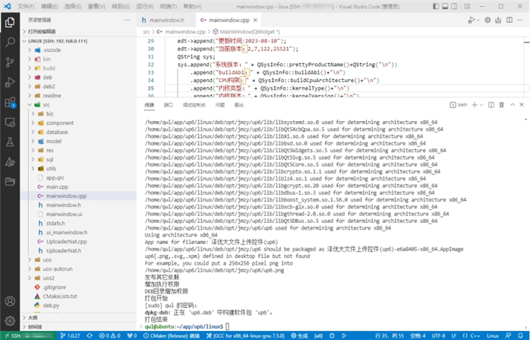
Task: Expand the component folder
Action: pyautogui.click(x=59, y=122)
